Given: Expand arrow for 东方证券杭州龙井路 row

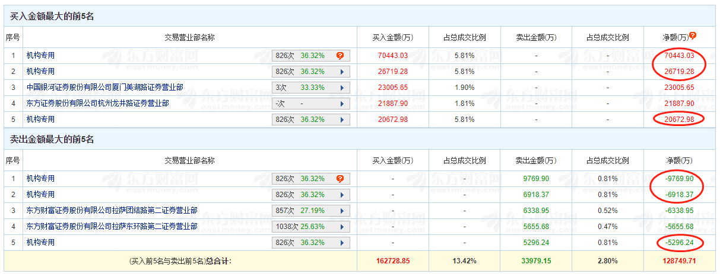Looking at the screenshot, I should (341, 104).
